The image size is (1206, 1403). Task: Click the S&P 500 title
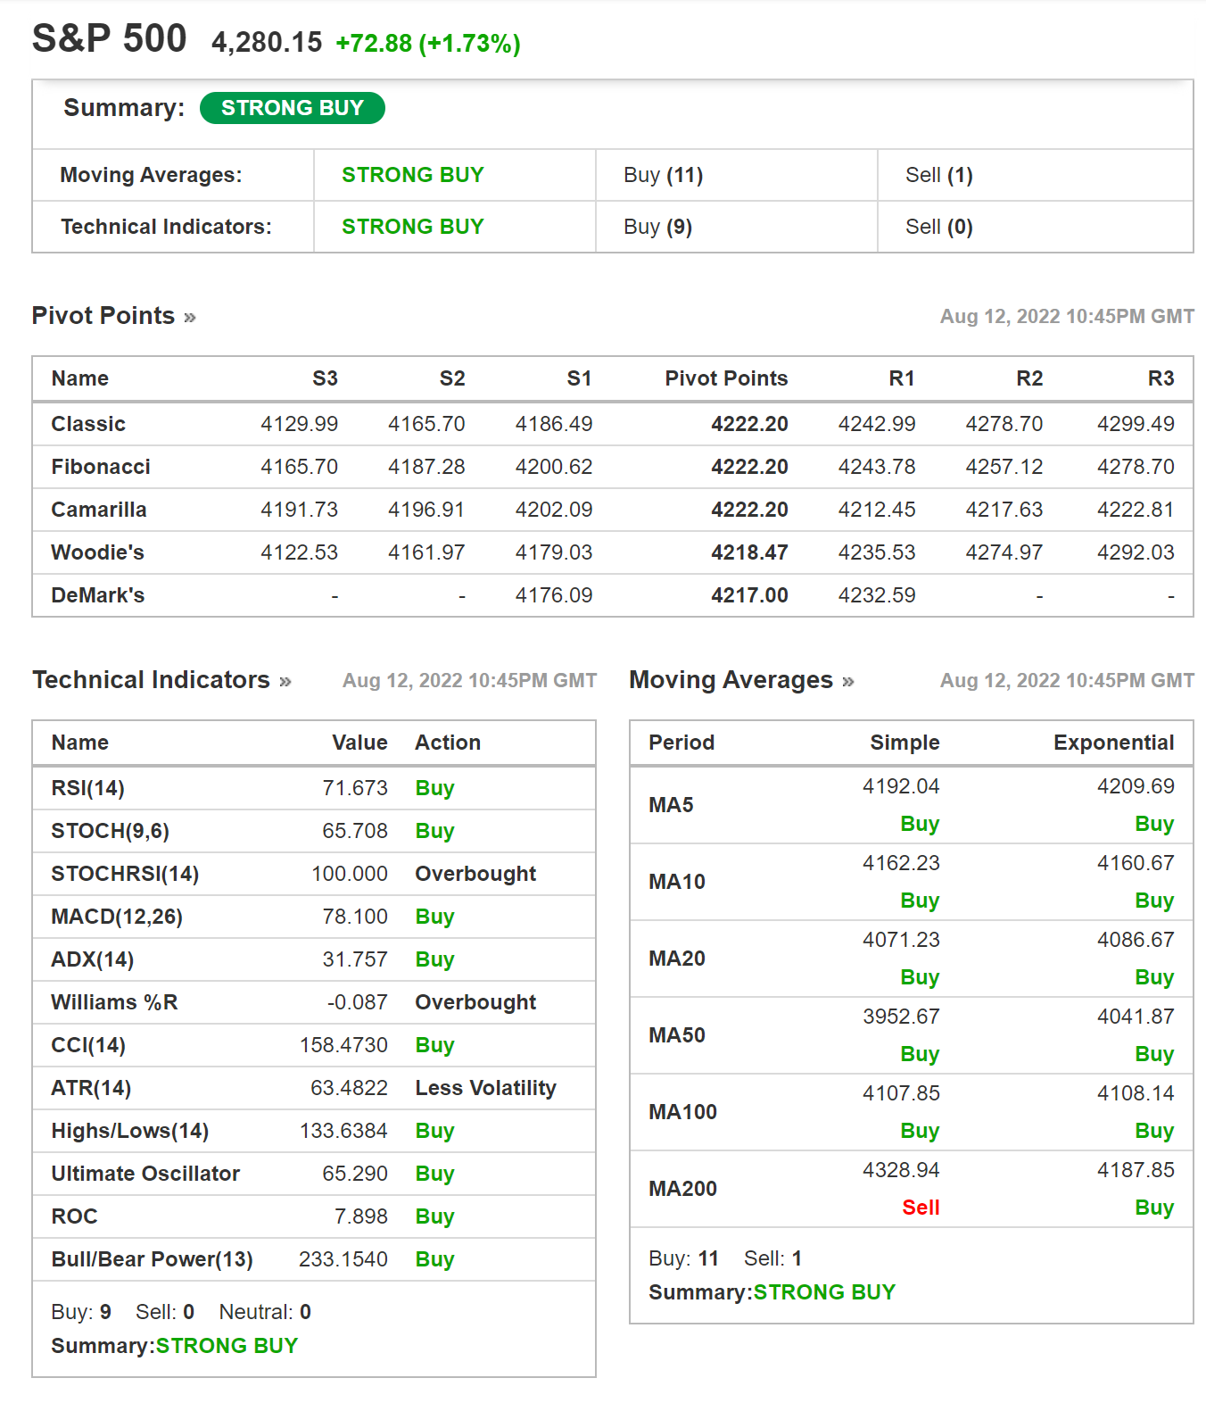[109, 39]
